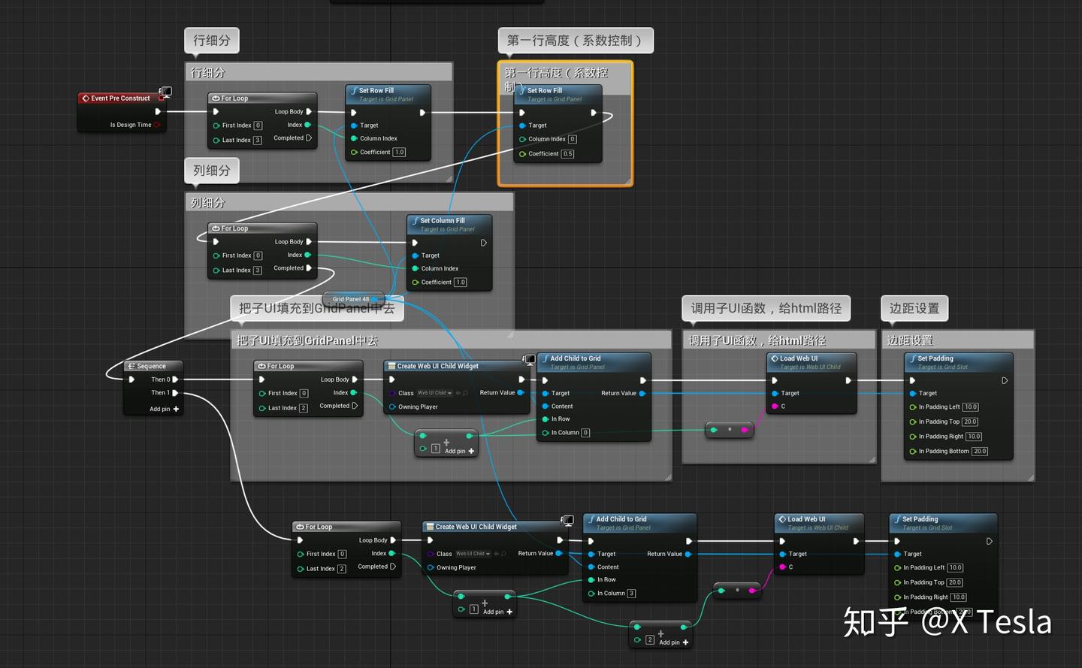Click the monitor preview icon on Event Pre Construct
This screenshot has width=1082, height=668.
(x=165, y=92)
